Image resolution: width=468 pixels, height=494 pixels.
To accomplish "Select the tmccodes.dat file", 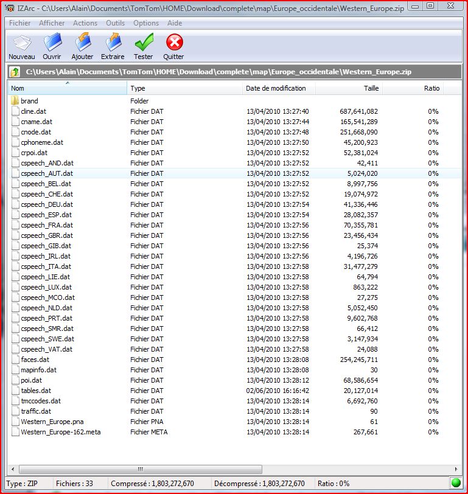I will pos(41,401).
